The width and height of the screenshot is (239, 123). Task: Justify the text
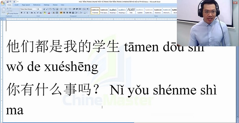click(x=70, y=13)
